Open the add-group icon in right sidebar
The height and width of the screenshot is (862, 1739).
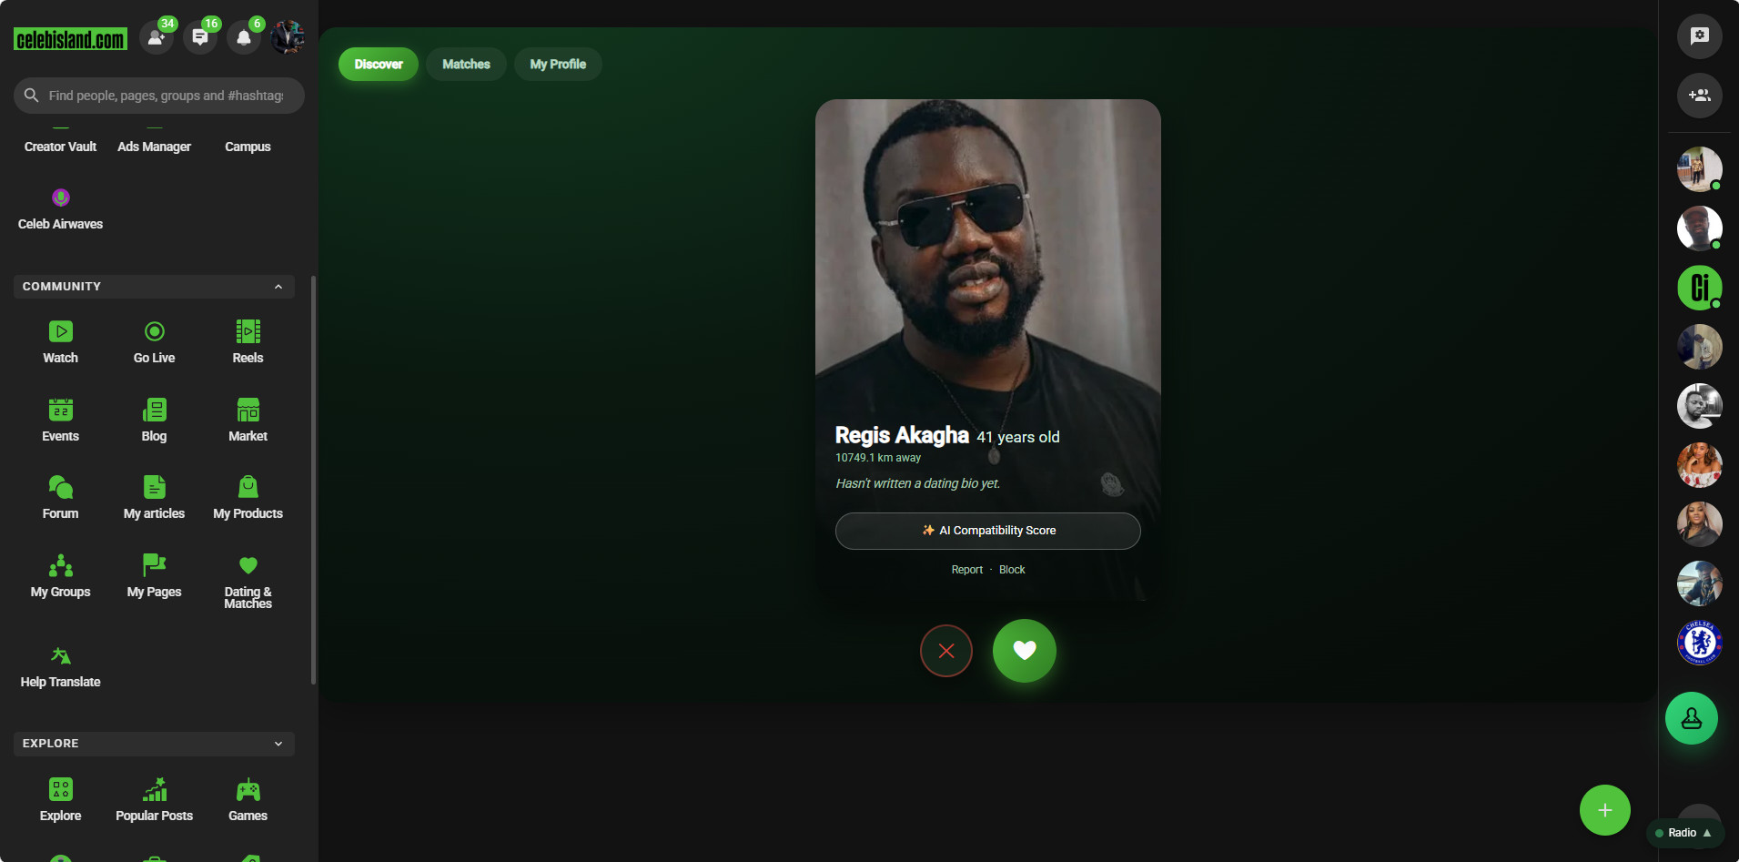[x=1700, y=96]
